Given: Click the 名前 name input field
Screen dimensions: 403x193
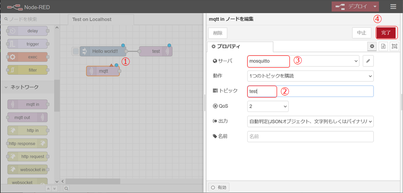Looking at the screenshot, I should [x=310, y=136].
